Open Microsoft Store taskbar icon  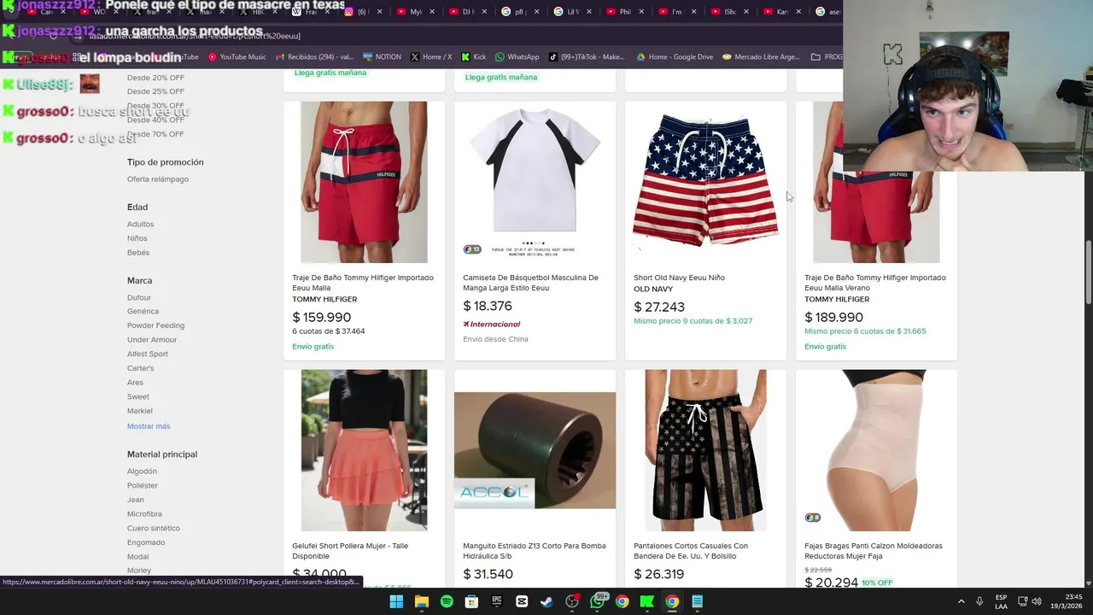[x=471, y=601]
